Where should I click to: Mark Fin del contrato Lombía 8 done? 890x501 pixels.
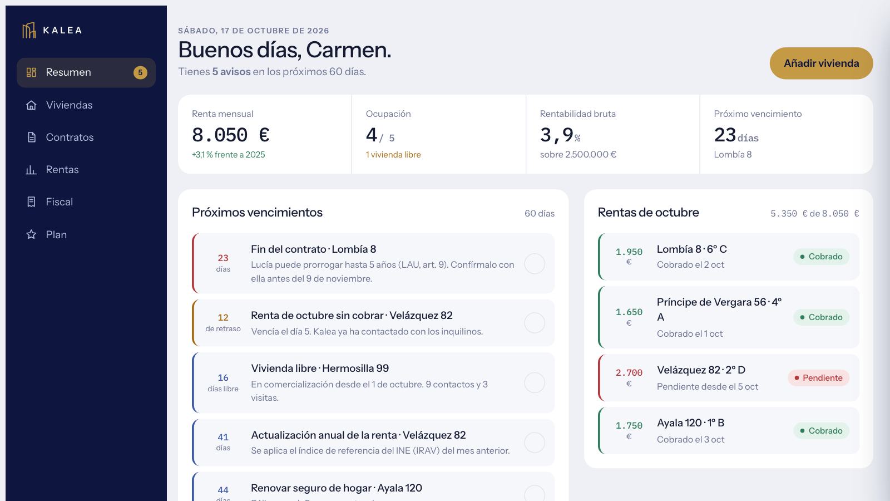pyautogui.click(x=535, y=264)
